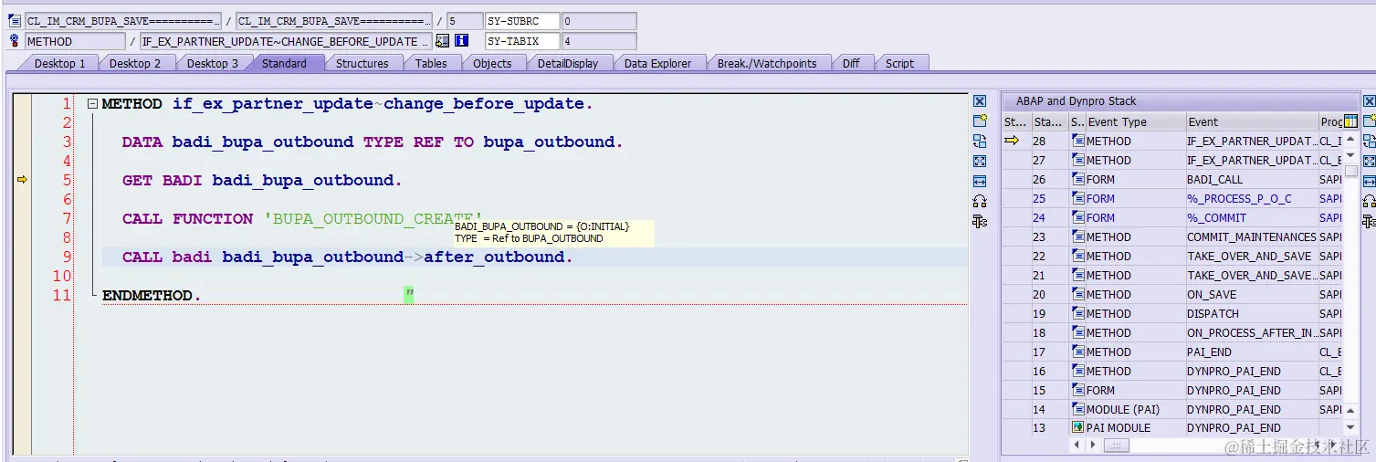This screenshot has width=1376, height=462.
Task: Click the navigate-to-source icon after CHANGE_BEFORE_UPDATE field
Action: pyautogui.click(x=443, y=40)
